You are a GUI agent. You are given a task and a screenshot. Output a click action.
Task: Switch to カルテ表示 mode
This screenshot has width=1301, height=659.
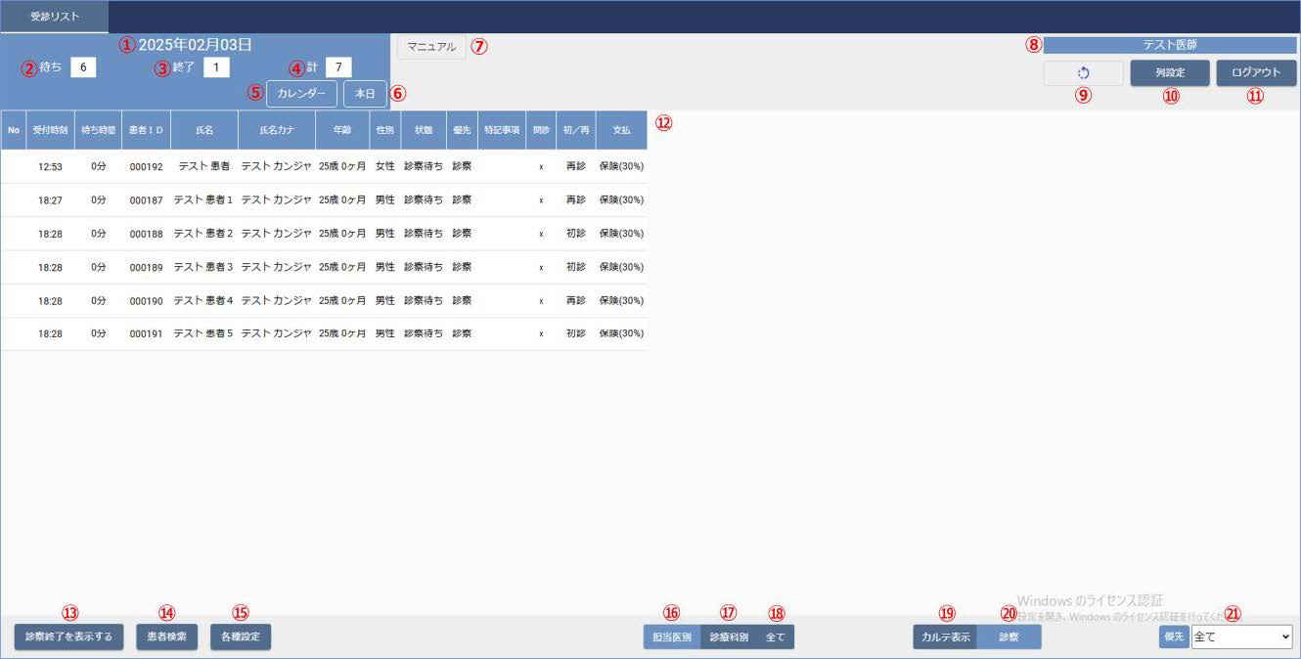pos(945,637)
